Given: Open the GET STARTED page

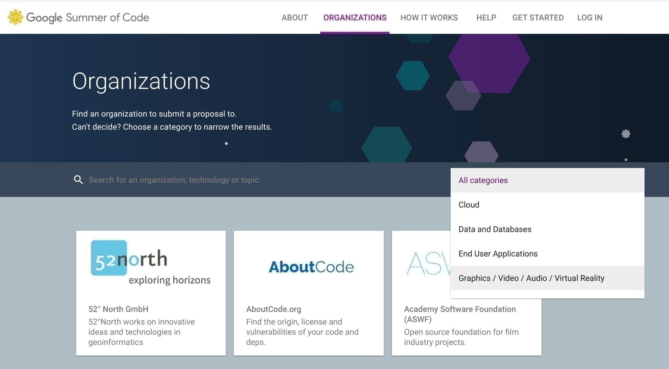Looking at the screenshot, I should click(x=538, y=18).
